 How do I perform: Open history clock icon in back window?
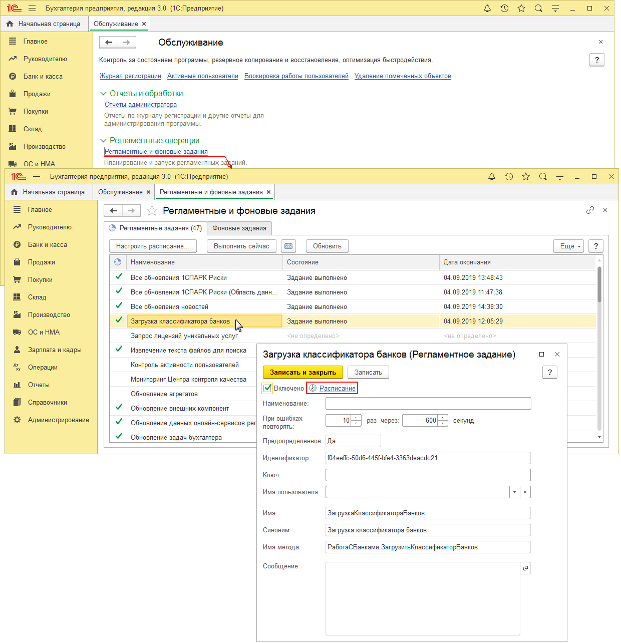[504, 8]
